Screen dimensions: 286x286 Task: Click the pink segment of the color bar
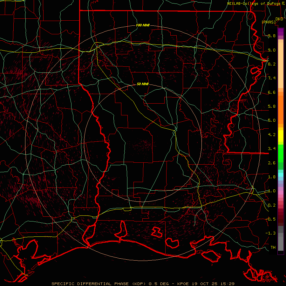click(x=281, y=193)
